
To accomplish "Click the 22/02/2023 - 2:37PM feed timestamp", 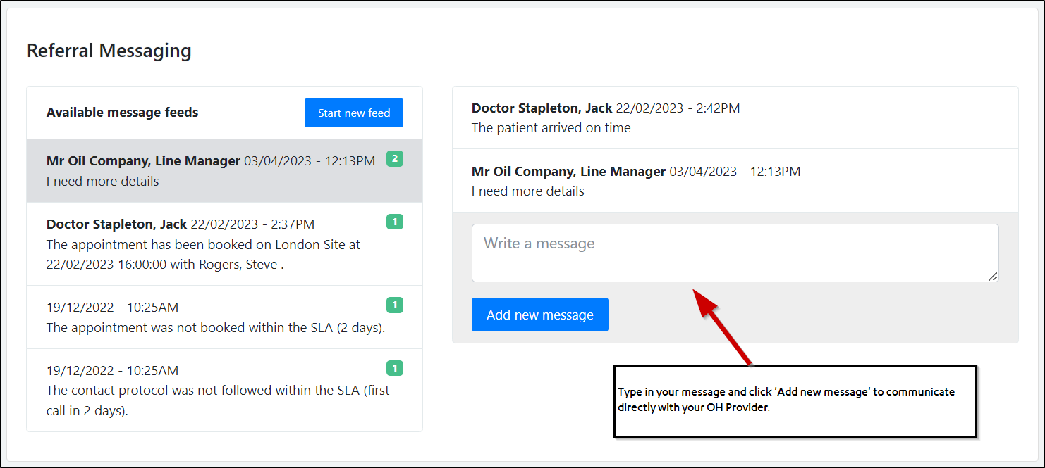I will tap(252, 224).
